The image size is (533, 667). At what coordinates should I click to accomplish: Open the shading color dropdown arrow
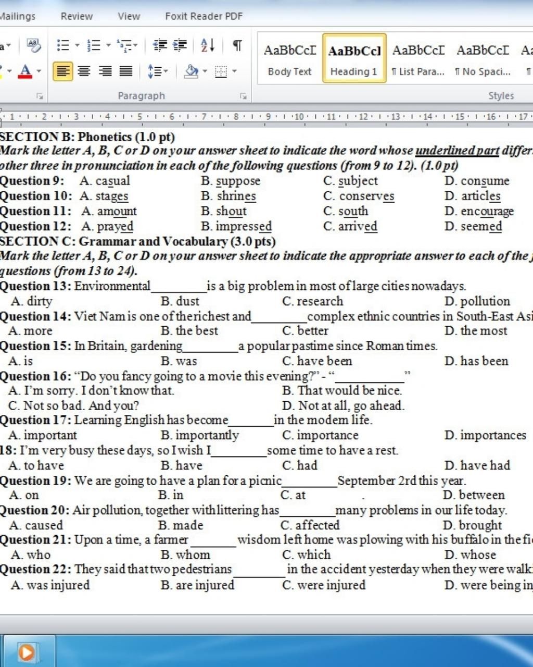click(x=205, y=71)
